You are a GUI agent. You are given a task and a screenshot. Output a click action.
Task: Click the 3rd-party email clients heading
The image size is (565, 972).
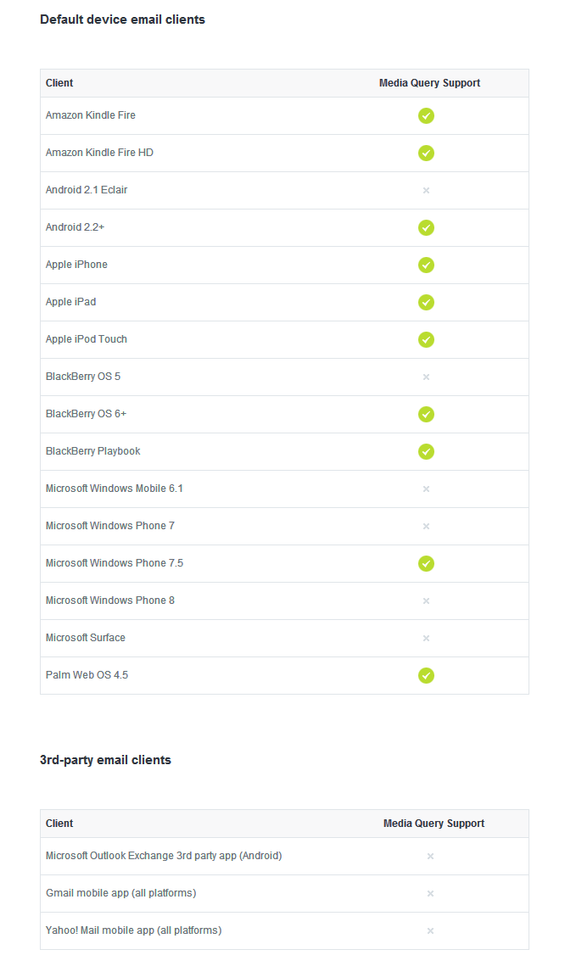105,760
